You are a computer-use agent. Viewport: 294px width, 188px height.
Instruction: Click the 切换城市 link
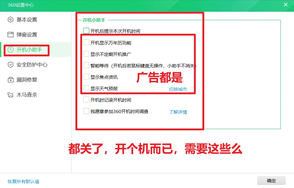(178, 89)
